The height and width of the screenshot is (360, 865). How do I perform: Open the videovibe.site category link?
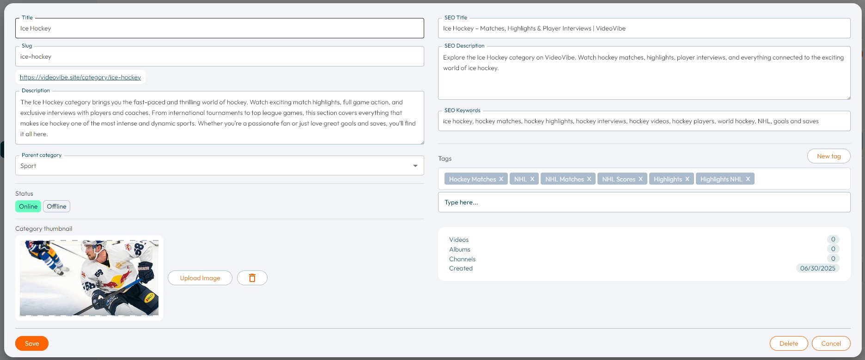(80, 77)
